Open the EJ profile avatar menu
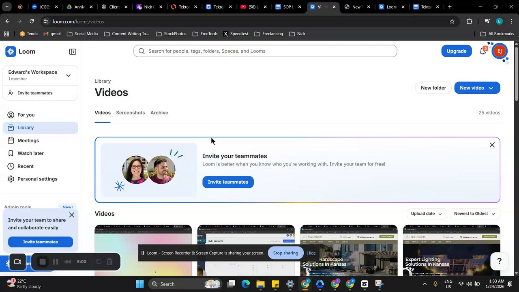This screenshot has width=519, height=292. click(x=500, y=51)
